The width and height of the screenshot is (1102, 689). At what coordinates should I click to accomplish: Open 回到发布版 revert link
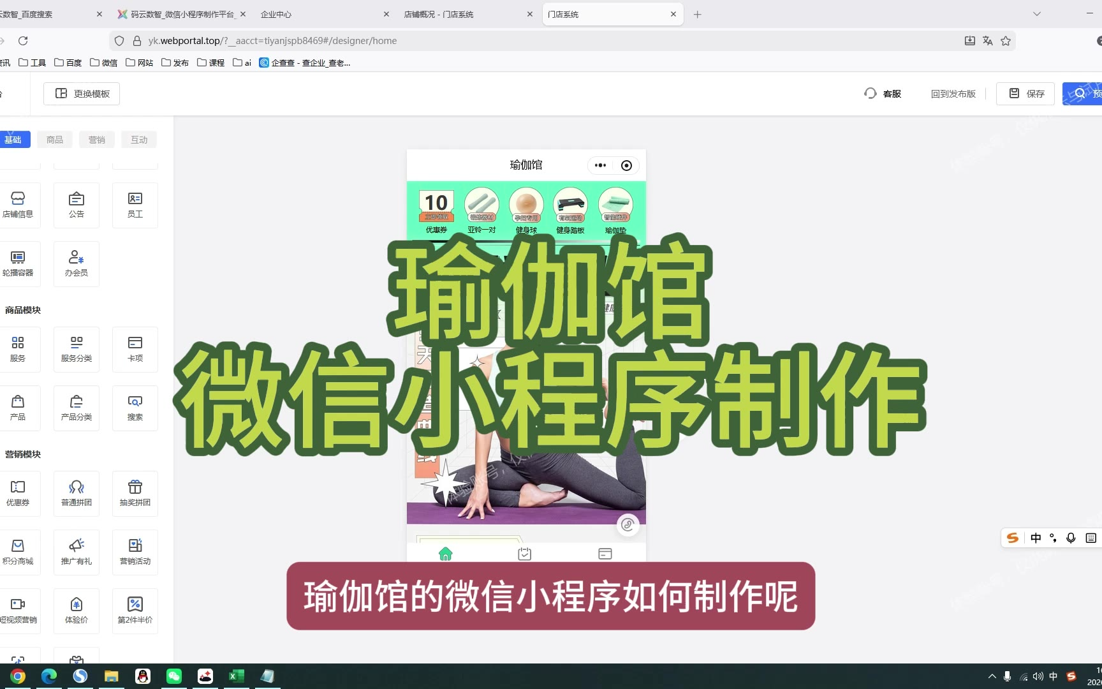953,94
